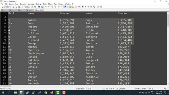Open Firefox from the taskbar

click(52, 93)
